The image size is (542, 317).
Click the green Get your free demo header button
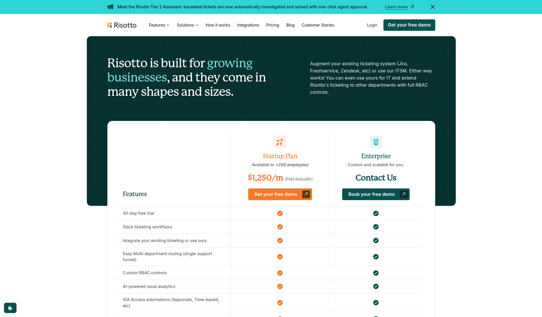pyautogui.click(x=409, y=25)
